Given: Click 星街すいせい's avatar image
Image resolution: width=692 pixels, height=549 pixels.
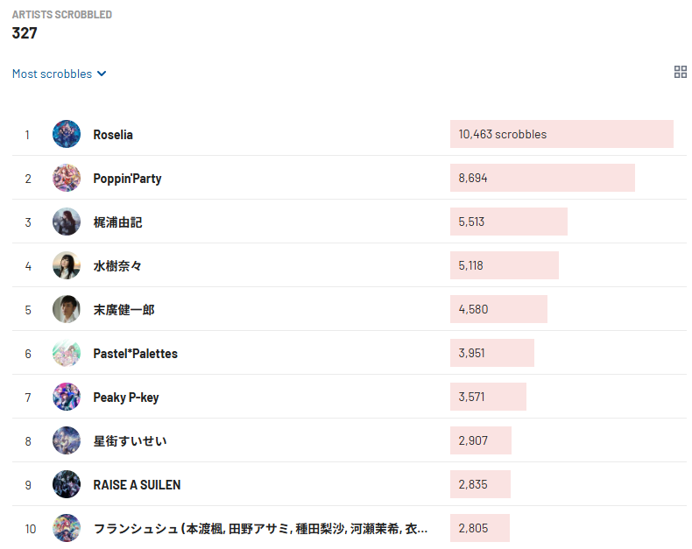Looking at the screenshot, I should coord(67,440).
